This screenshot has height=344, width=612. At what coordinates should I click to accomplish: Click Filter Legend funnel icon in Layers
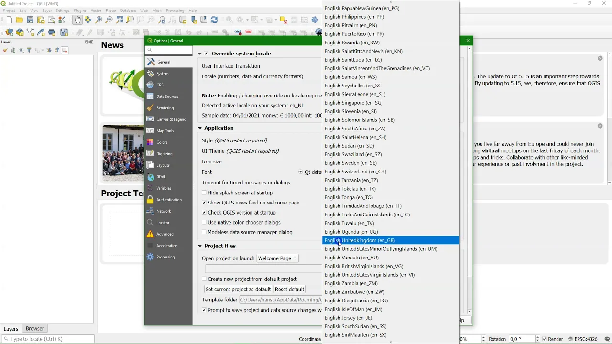[x=29, y=50]
